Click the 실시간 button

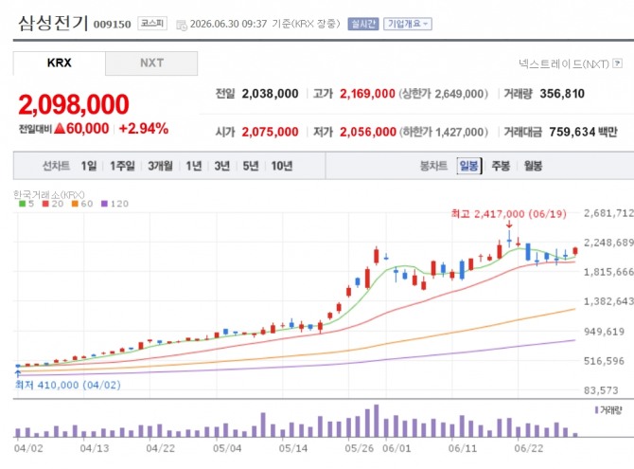[x=363, y=24]
